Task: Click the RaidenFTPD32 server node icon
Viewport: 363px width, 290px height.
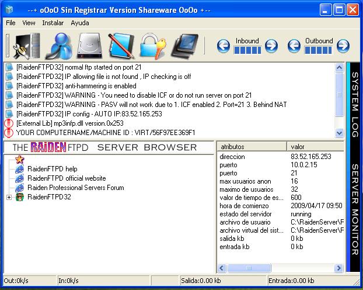Action: (20, 197)
